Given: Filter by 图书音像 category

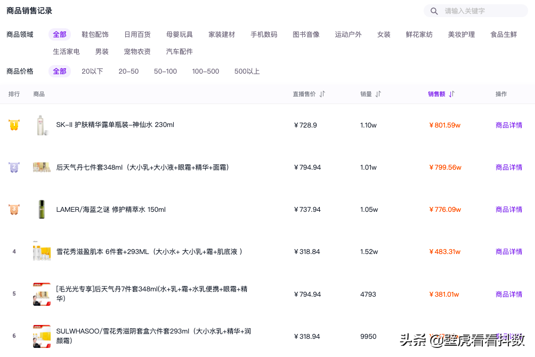Looking at the screenshot, I should (x=306, y=34).
